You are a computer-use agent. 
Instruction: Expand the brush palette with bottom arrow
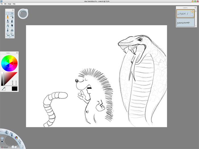coord(10,37)
